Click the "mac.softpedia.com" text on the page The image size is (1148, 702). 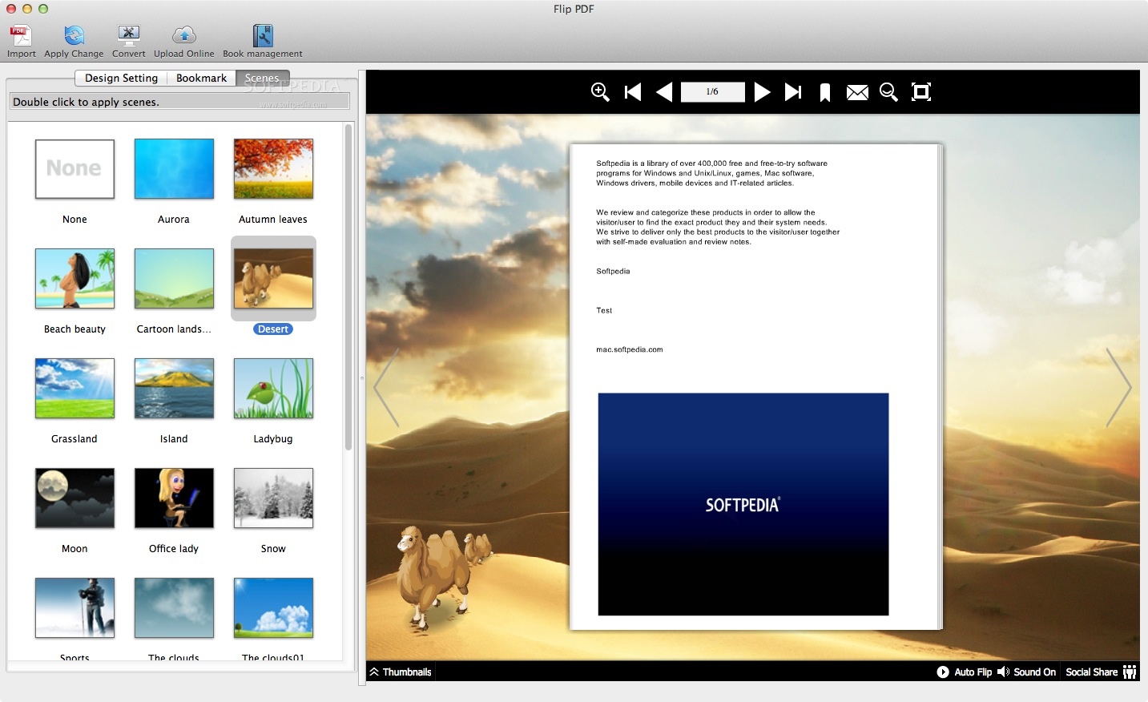(630, 349)
